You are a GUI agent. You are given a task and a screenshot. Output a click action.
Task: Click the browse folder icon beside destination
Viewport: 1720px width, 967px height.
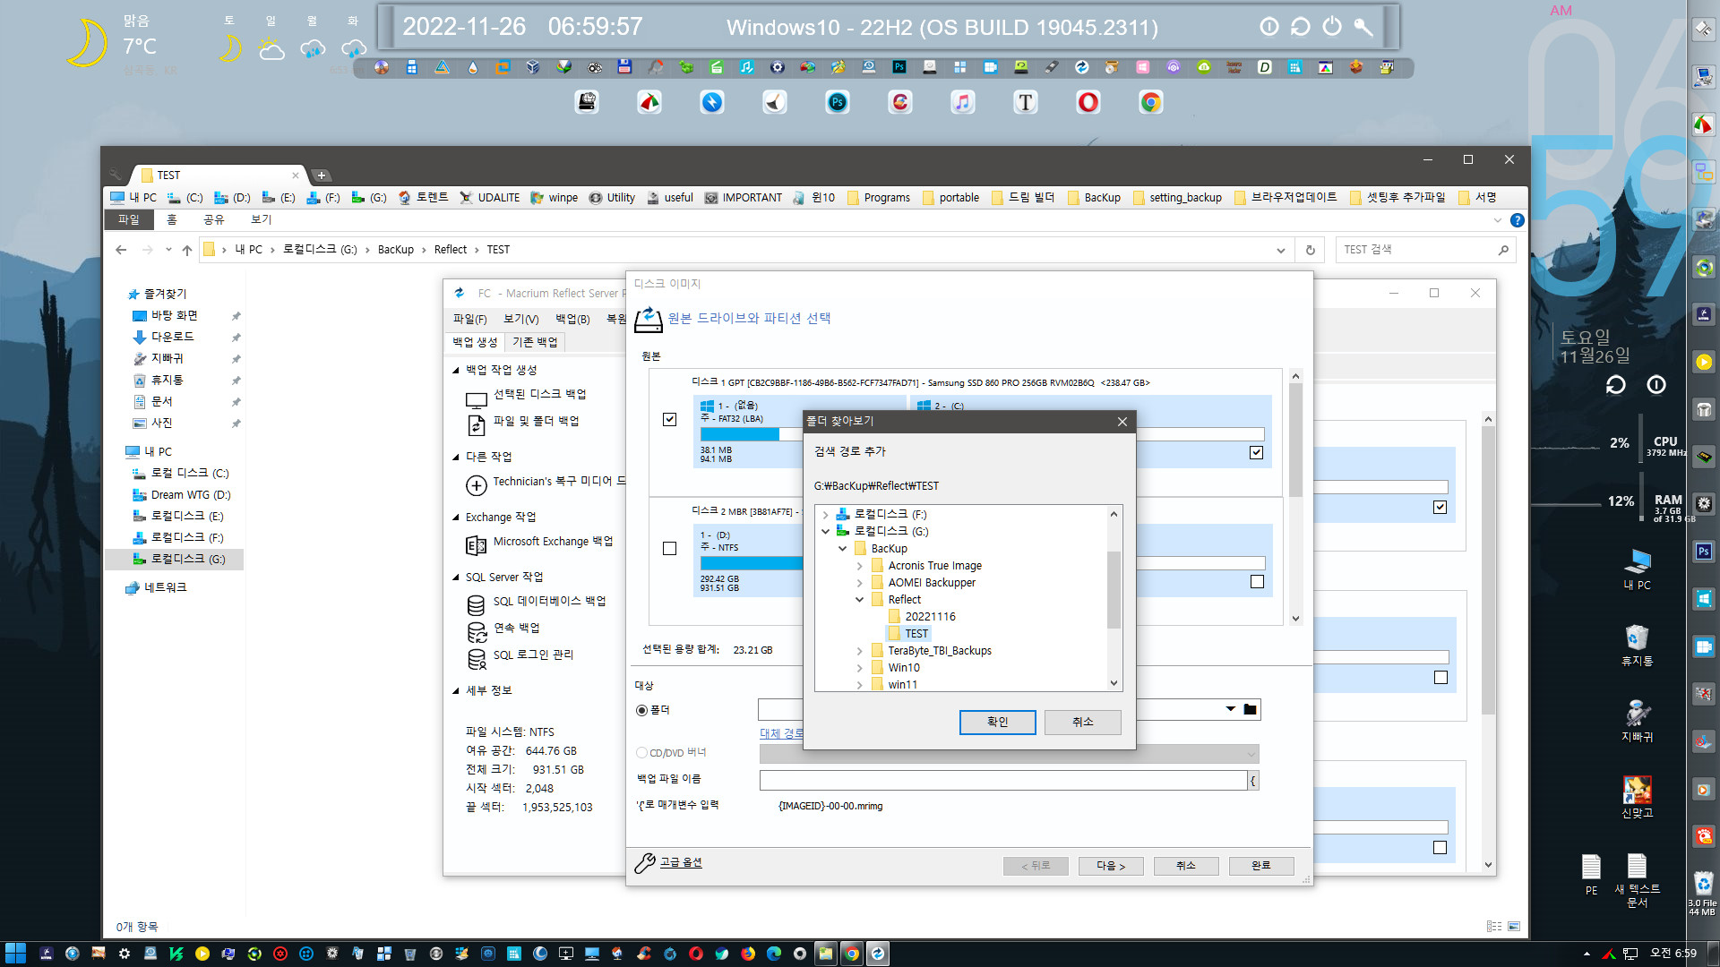(x=1251, y=710)
